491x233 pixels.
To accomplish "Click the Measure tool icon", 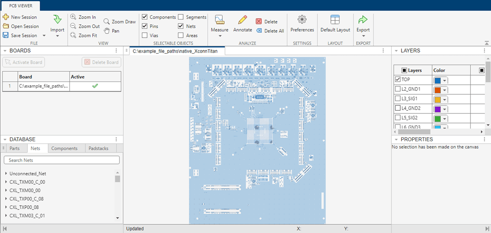I will [x=220, y=20].
